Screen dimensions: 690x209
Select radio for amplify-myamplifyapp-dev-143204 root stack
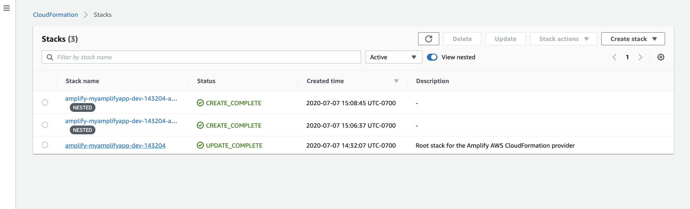click(45, 145)
